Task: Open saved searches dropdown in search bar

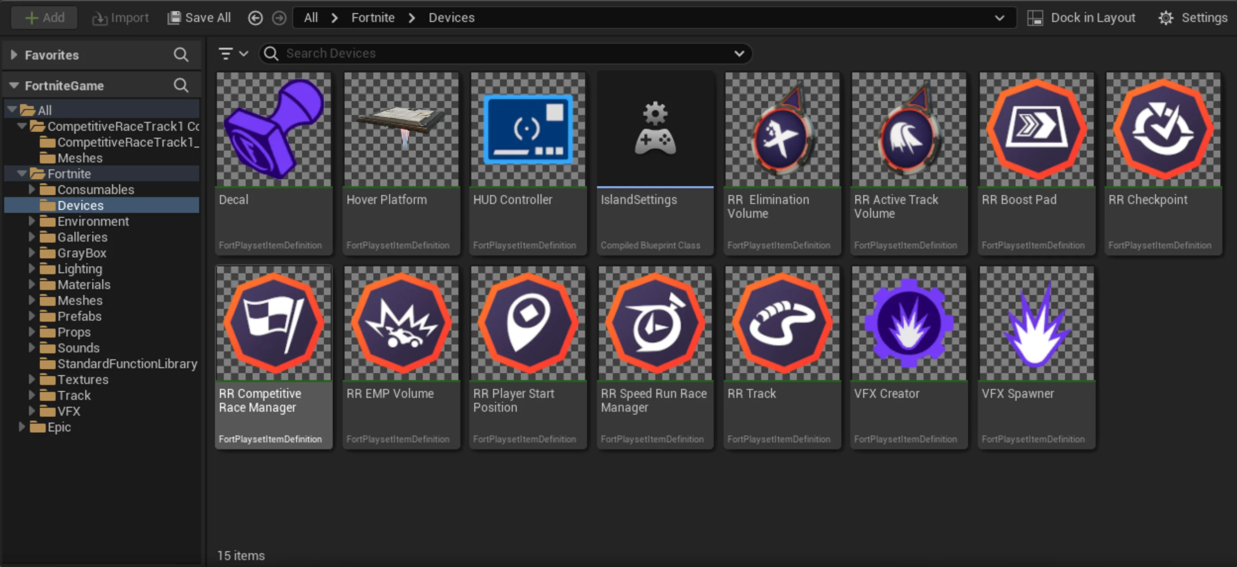Action: [739, 53]
